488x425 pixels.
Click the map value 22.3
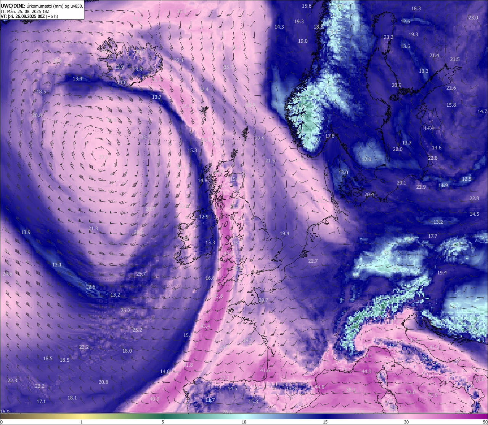[12, 380]
